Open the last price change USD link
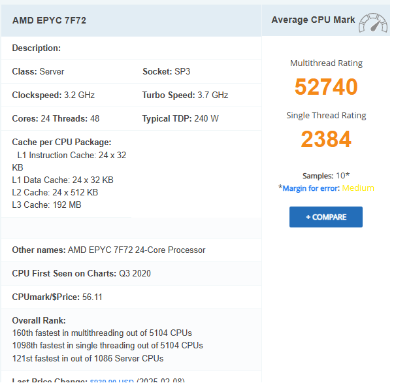 coord(112,380)
